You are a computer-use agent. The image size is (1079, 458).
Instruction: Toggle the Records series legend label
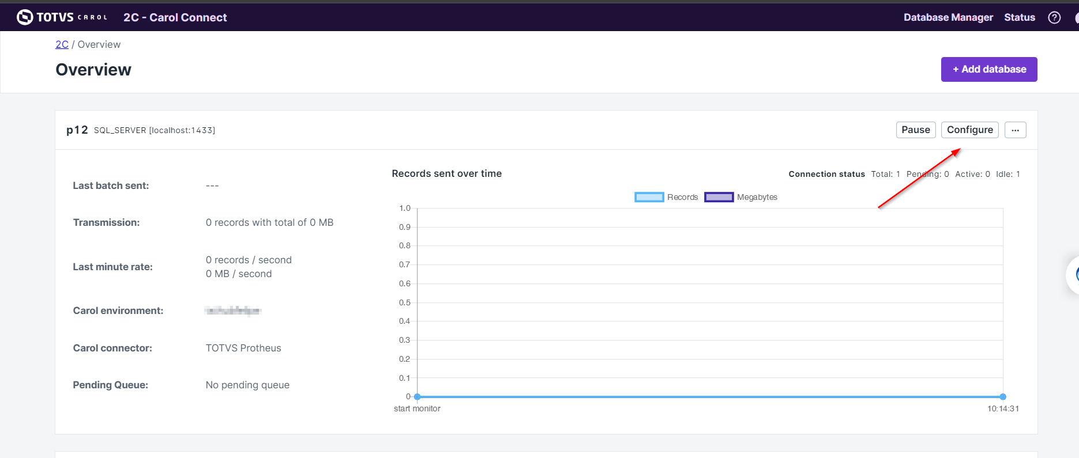coord(682,197)
